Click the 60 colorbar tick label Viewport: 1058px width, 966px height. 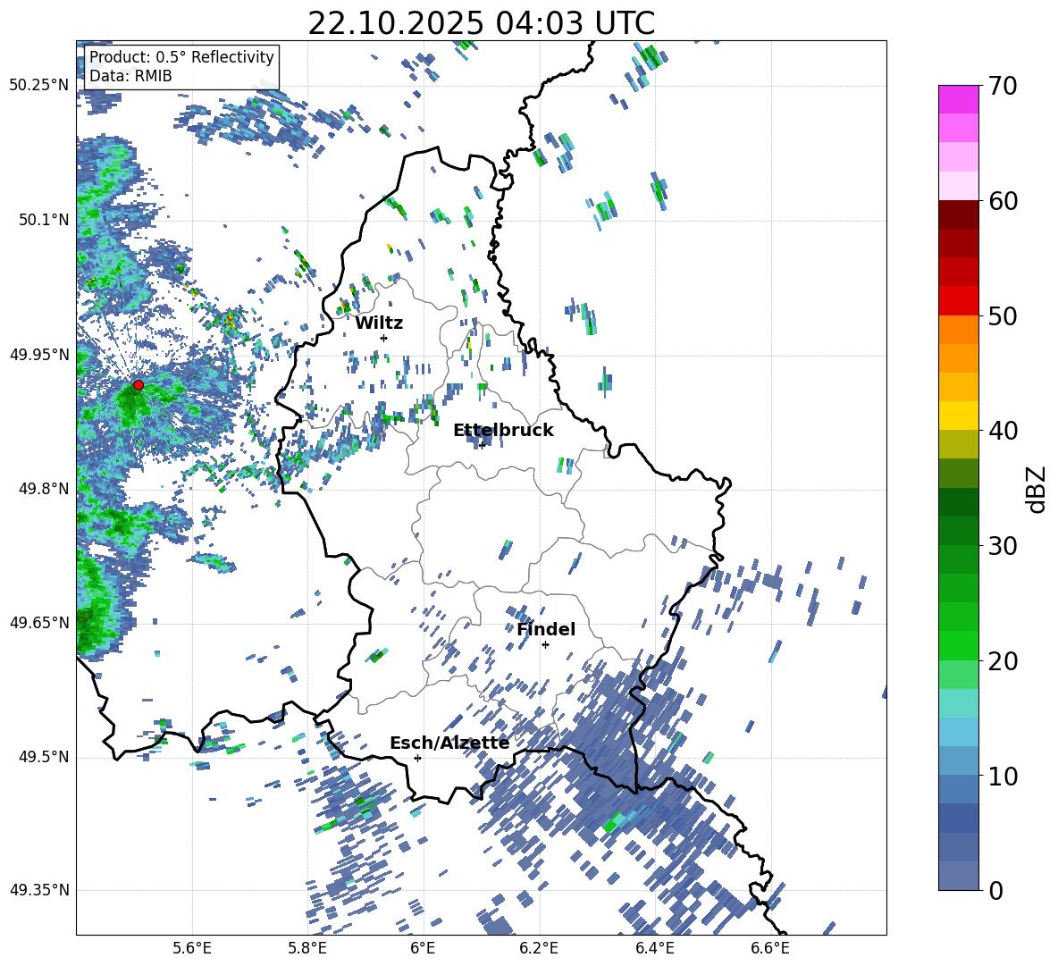[1002, 201]
